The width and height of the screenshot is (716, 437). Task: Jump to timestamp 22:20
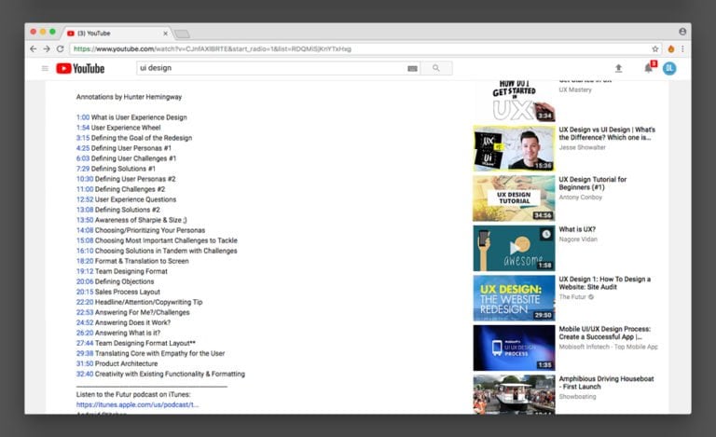pyautogui.click(x=85, y=302)
